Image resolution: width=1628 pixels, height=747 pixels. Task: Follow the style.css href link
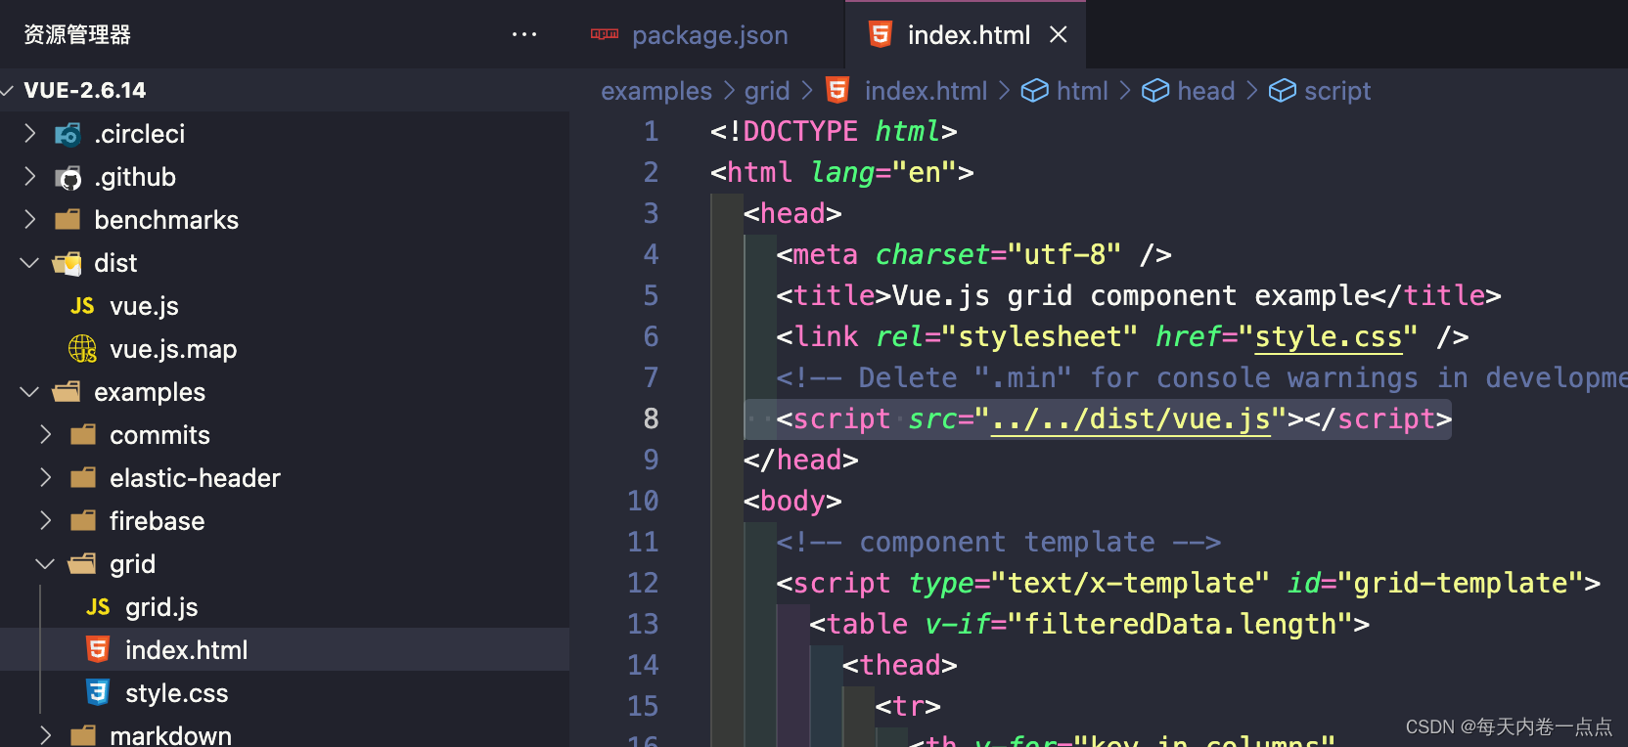pos(1329,336)
